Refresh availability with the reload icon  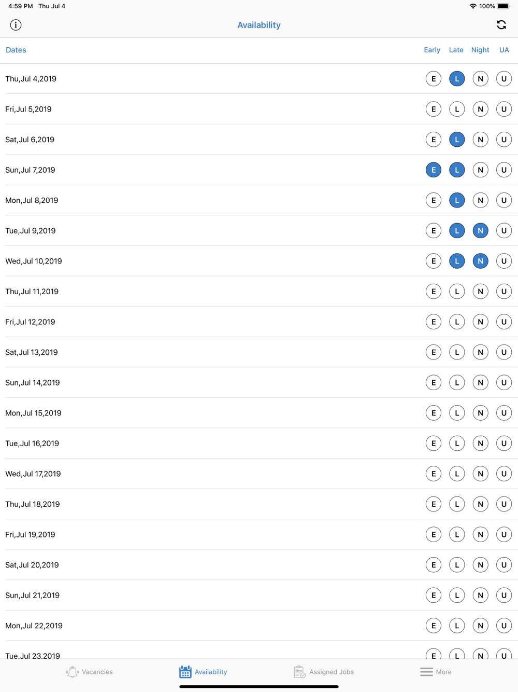point(501,25)
